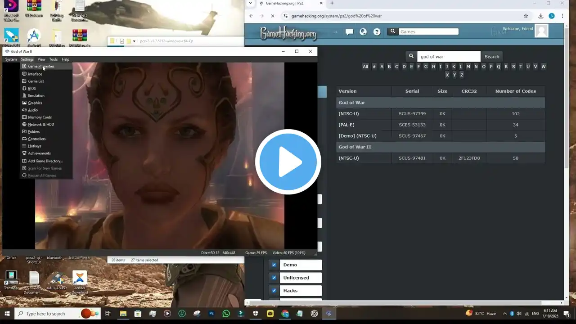
Task: Open Chrome from taskbar
Action: [x=285, y=314]
